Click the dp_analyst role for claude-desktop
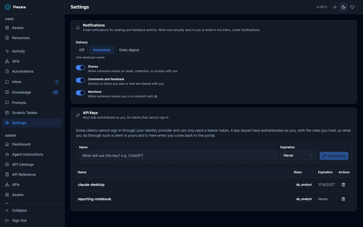 tap(304, 185)
